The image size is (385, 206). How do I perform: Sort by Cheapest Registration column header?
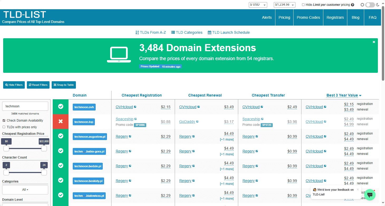[x=142, y=95]
